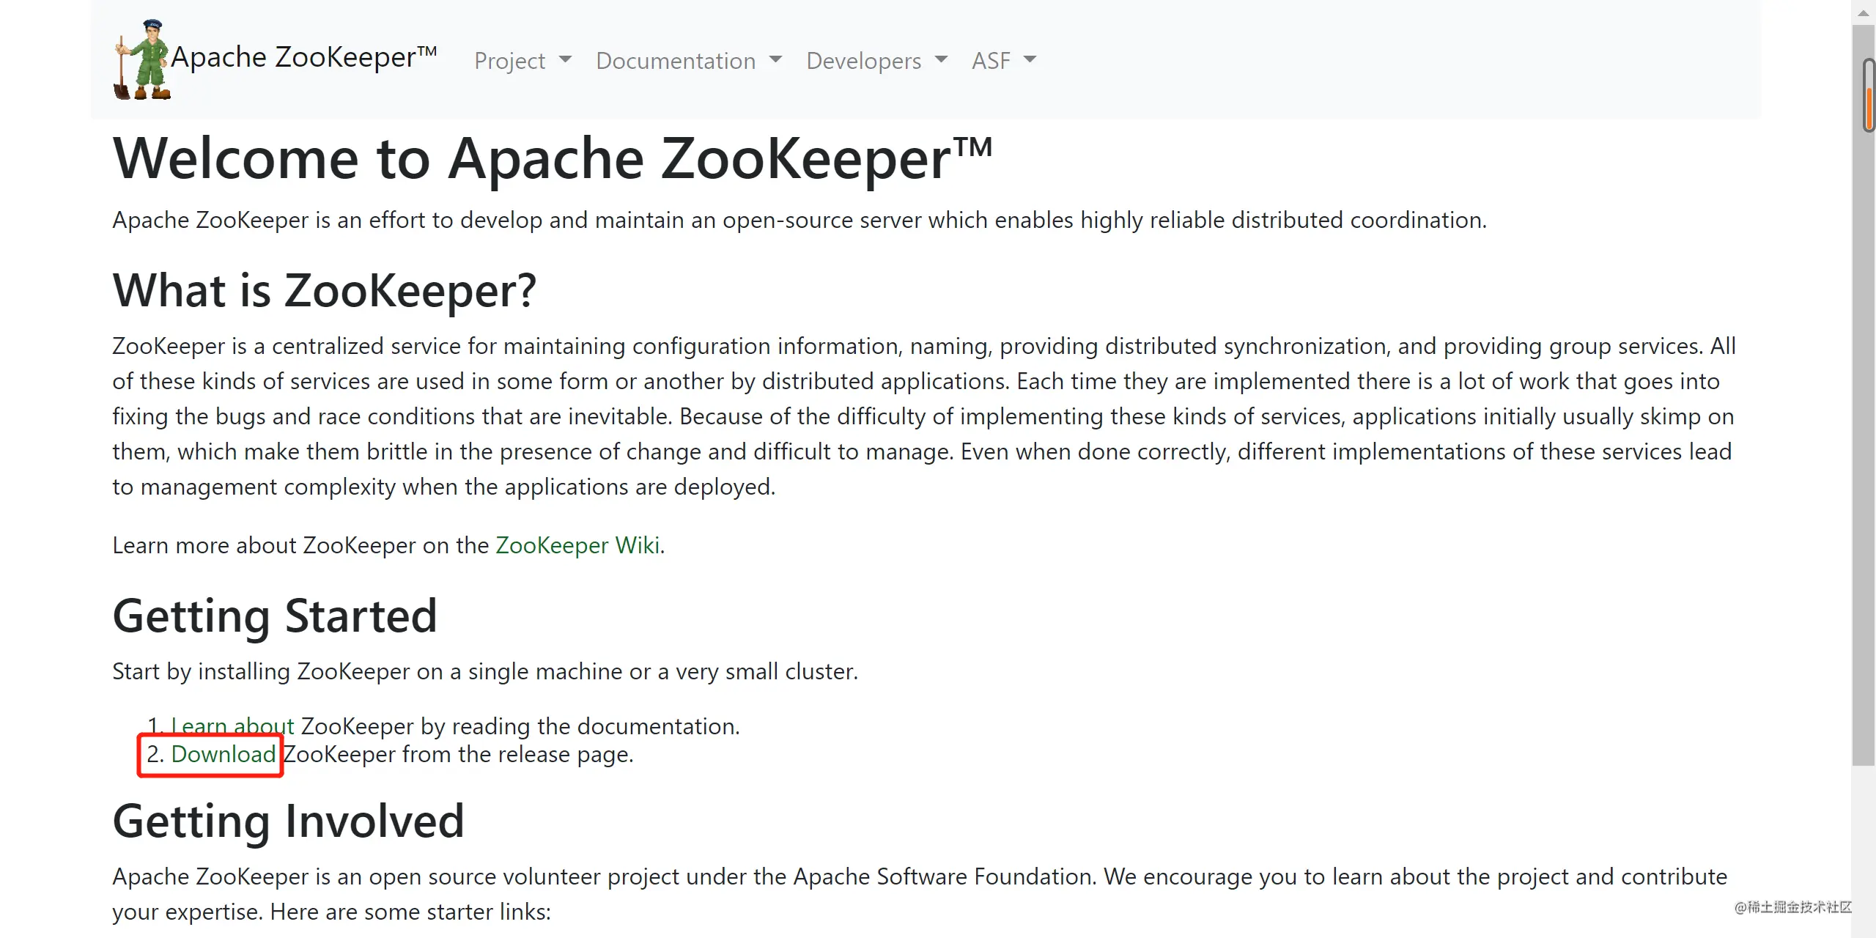
Task: Open the Apache ZooKeeper home brand link
Action: [x=275, y=59]
